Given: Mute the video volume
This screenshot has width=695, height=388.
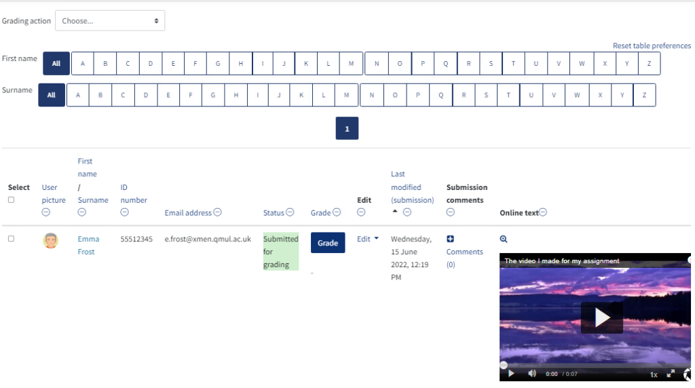Looking at the screenshot, I should click(x=532, y=373).
